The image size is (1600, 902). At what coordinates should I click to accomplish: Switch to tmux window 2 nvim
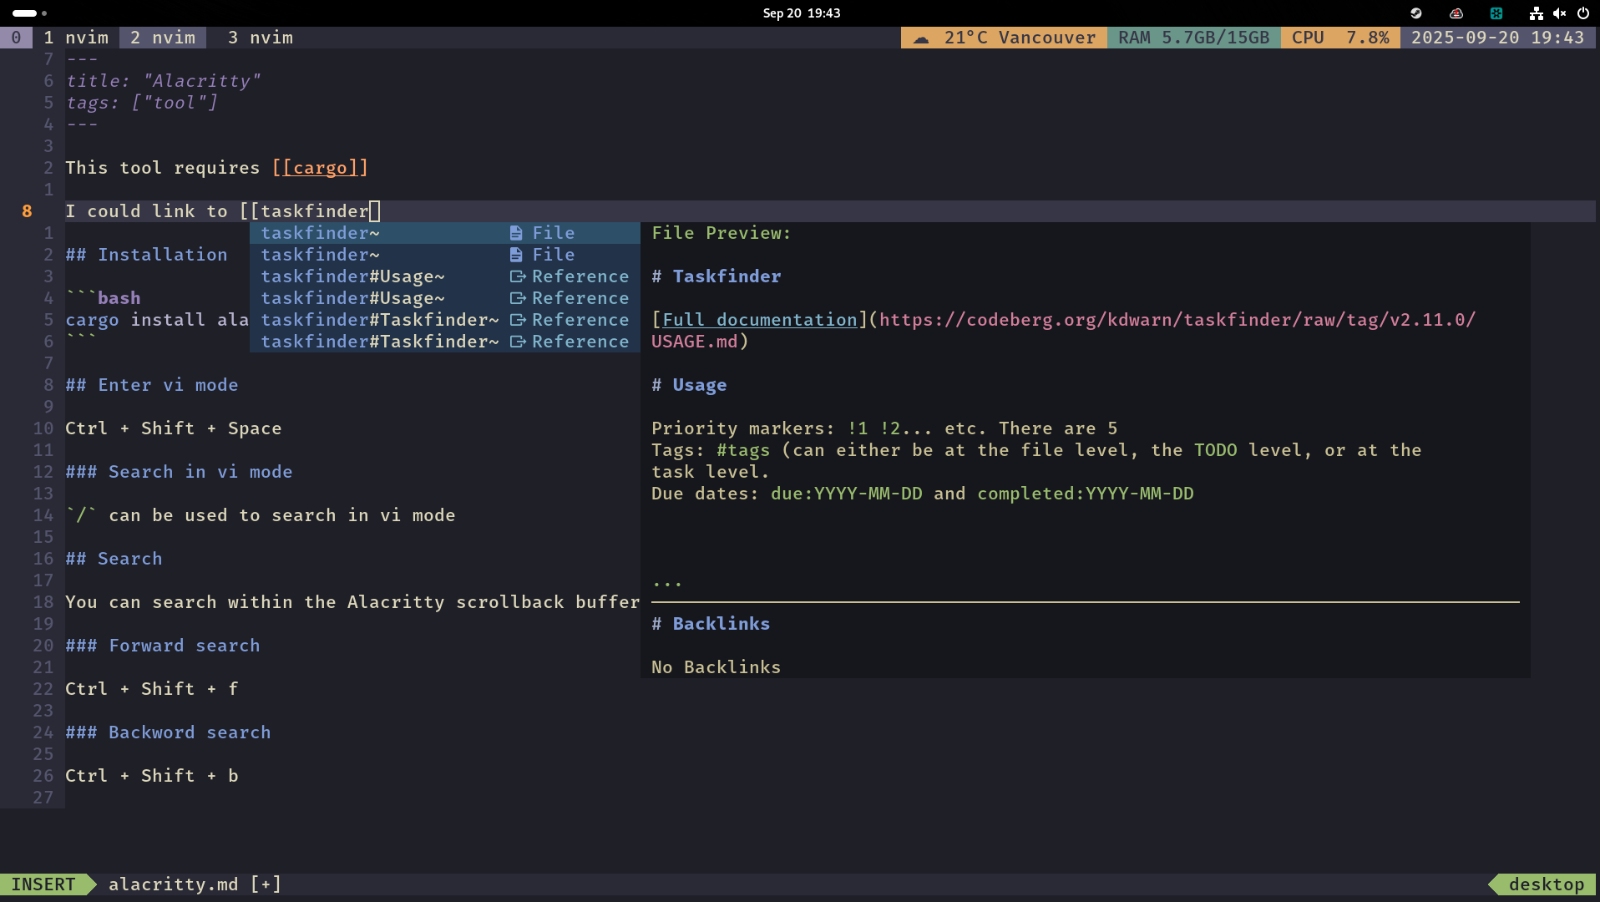pyautogui.click(x=163, y=38)
